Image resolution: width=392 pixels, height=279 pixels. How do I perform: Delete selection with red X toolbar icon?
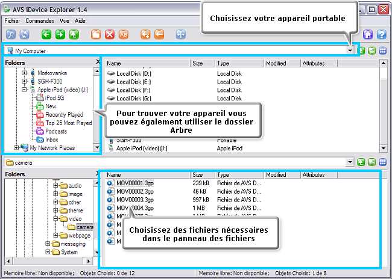coord(110,34)
